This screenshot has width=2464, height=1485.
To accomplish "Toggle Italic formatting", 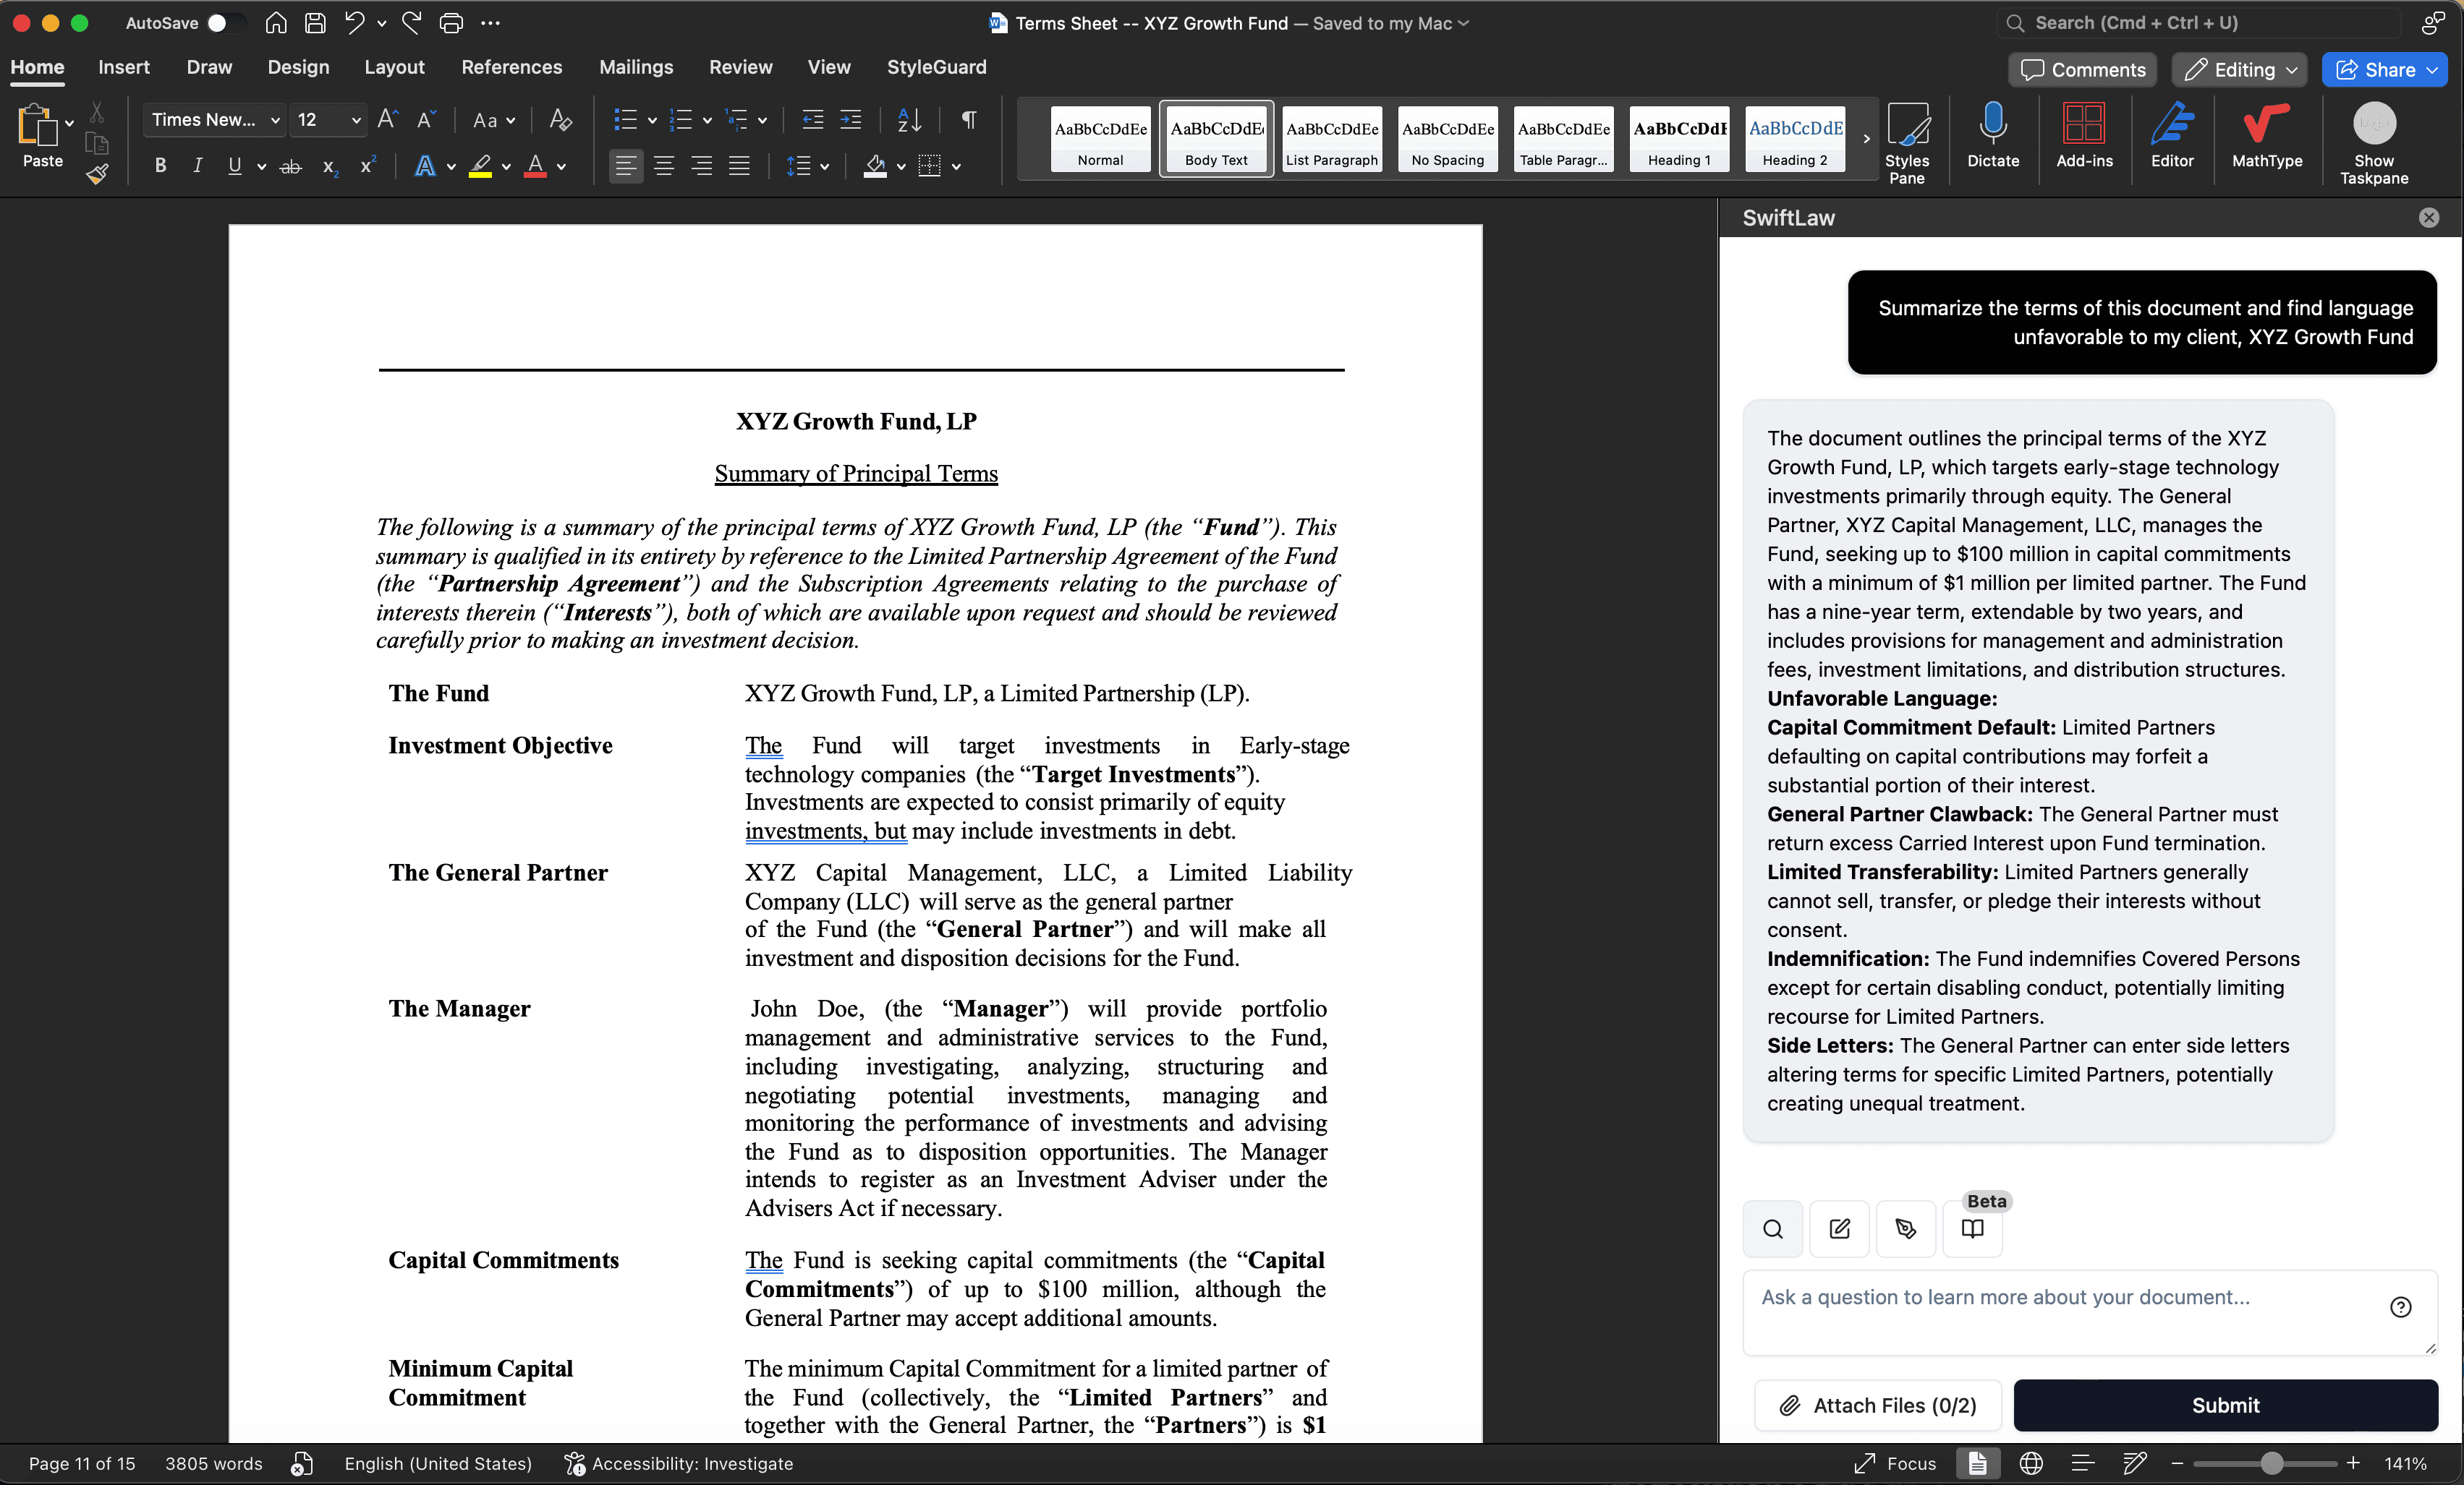I will [197, 166].
